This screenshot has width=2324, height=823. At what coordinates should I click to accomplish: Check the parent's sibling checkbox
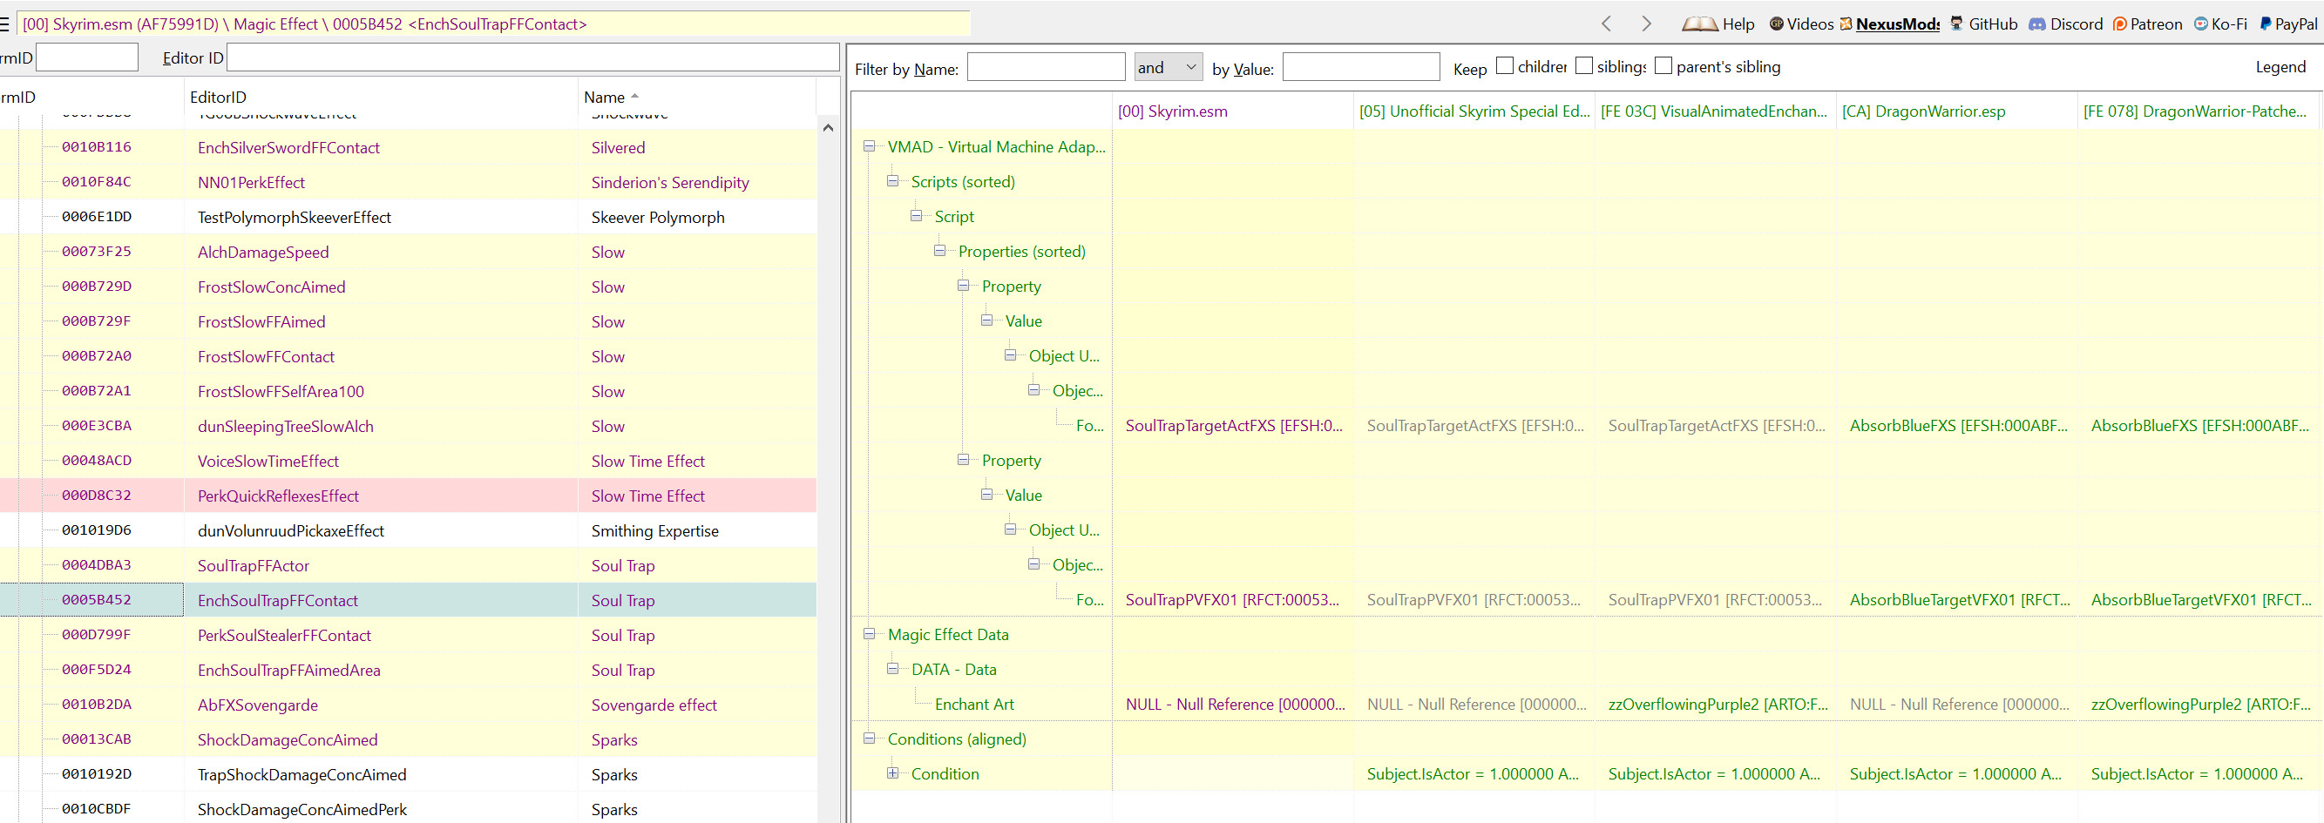1663,66
